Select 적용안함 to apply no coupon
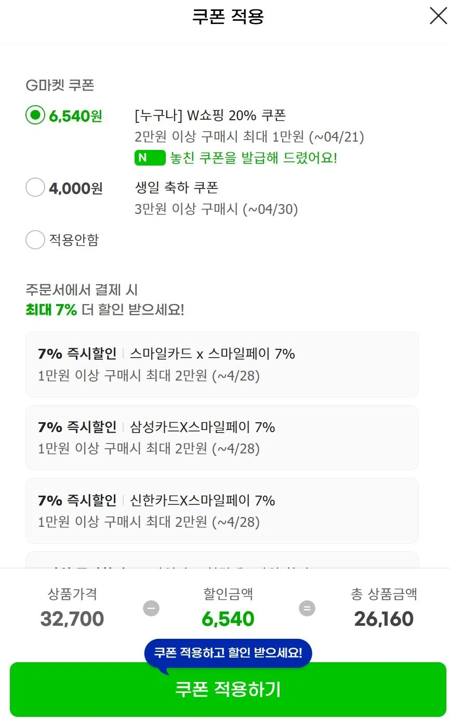 coord(35,239)
